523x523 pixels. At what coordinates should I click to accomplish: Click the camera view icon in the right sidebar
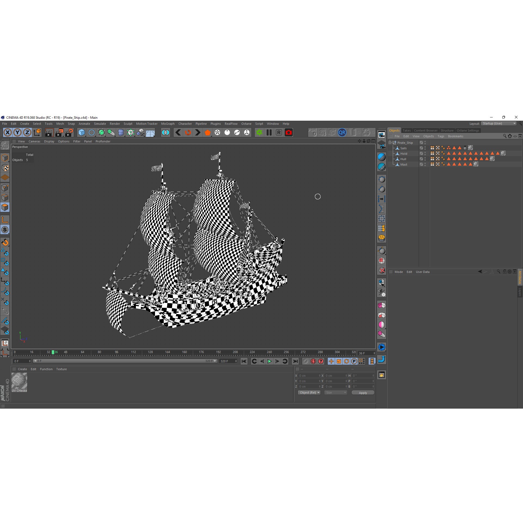pos(382,144)
